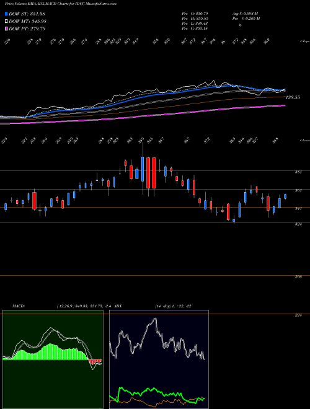Select the 'DOW MT: 345.98' legend label

click(27, 21)
